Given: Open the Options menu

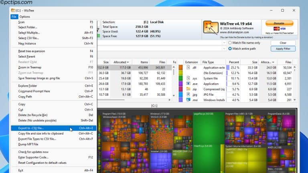Looking at the screenshot, I should point(25,17).
